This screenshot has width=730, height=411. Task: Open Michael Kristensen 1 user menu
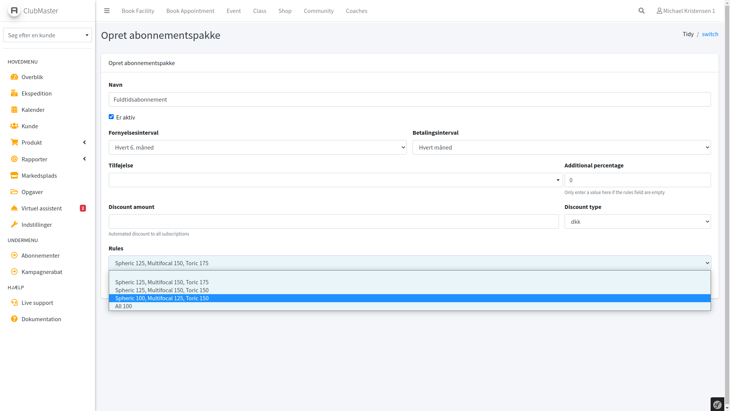(x=686, y=11)
